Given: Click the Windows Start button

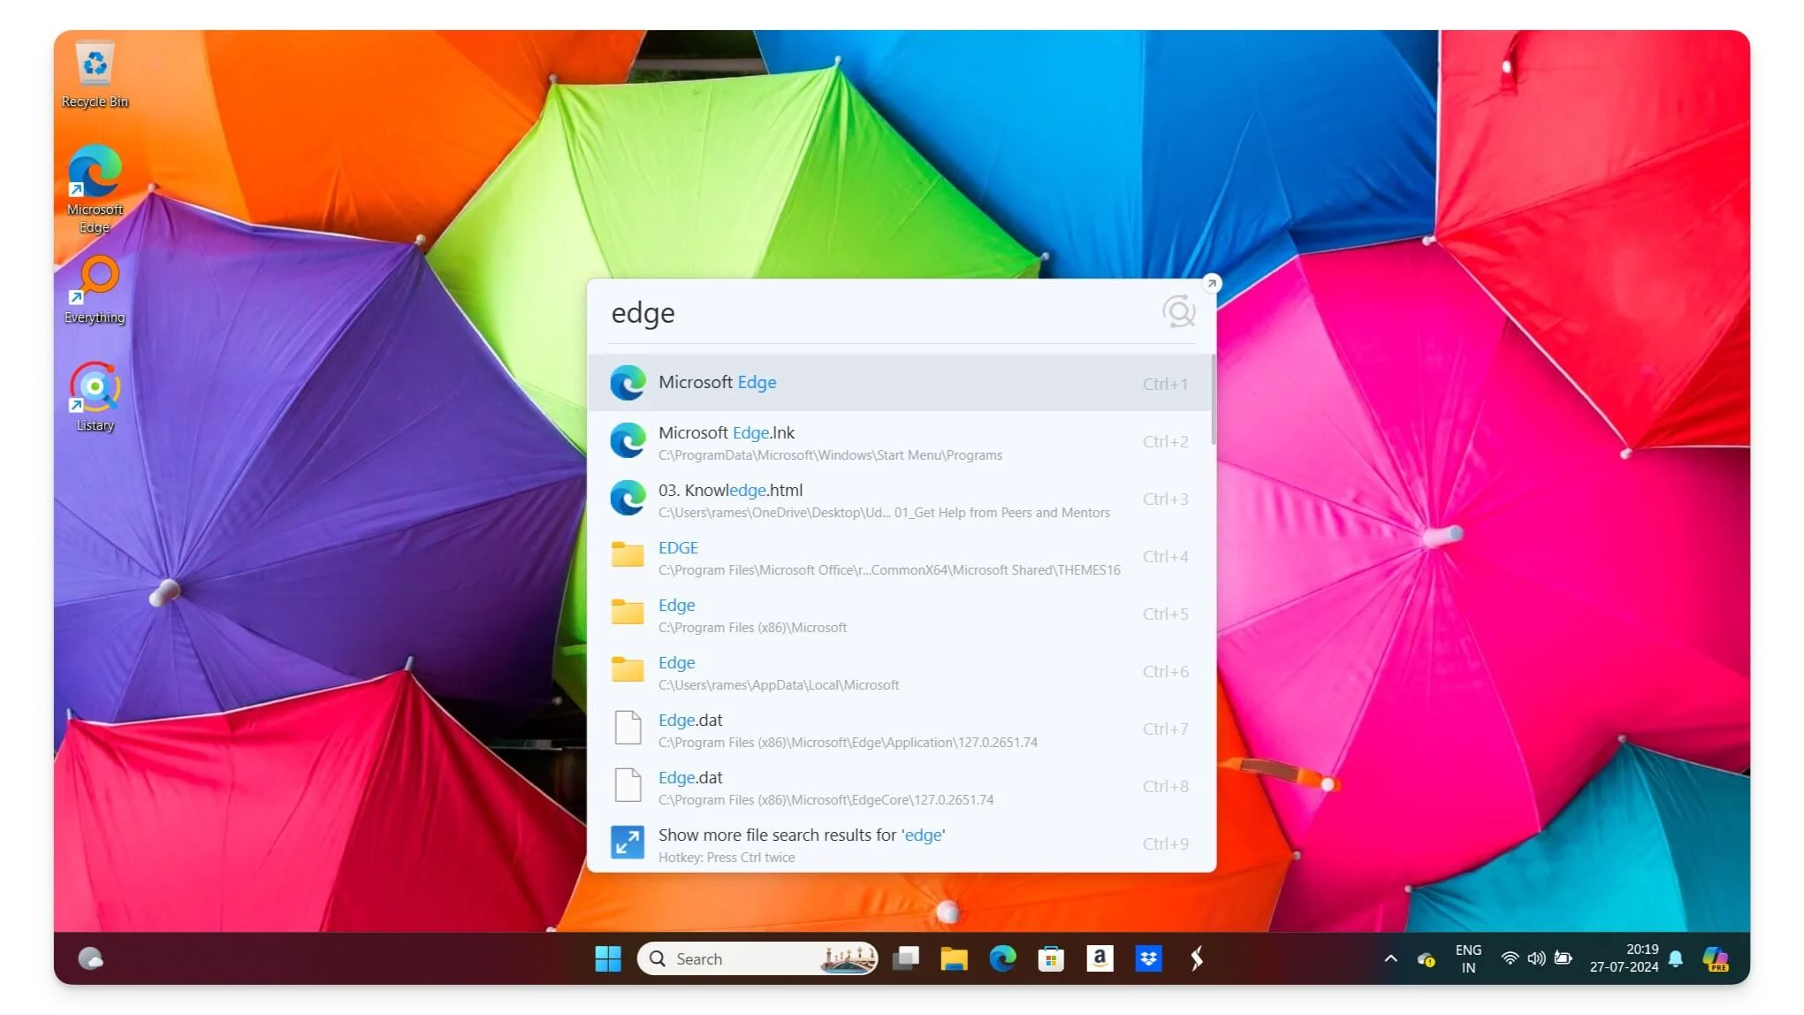Looking at the screenshot, I should 608,958.
